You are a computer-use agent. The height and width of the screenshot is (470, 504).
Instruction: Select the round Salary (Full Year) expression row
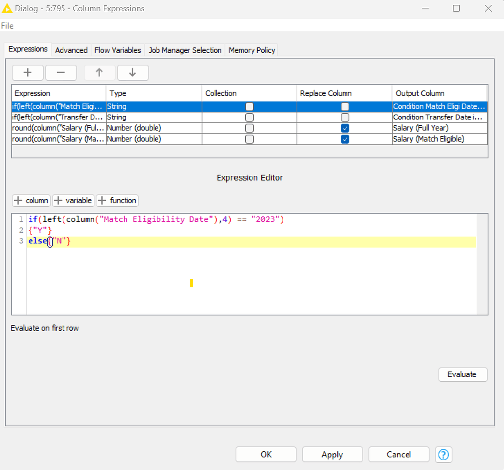point(58,128)
